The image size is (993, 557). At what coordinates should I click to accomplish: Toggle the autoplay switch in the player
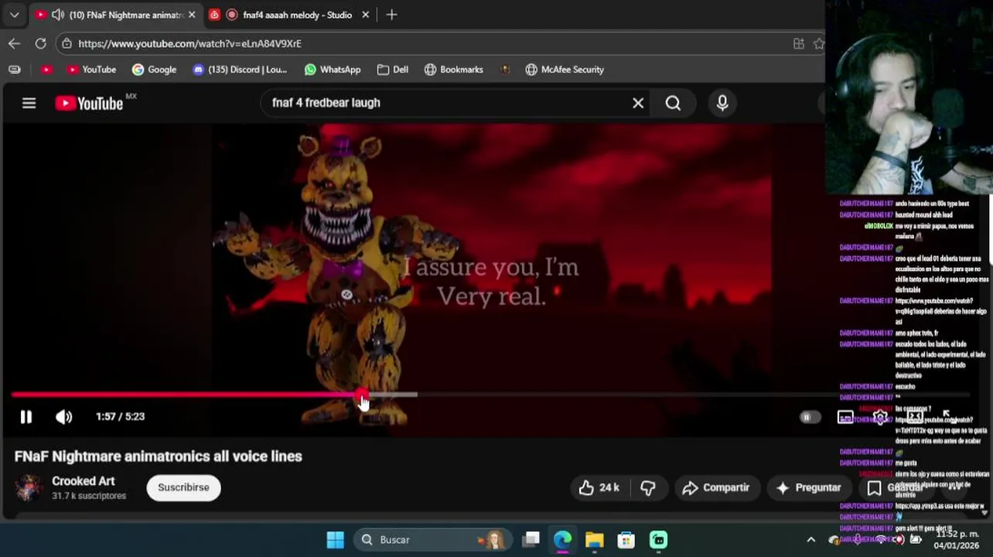tap(809, 417)
